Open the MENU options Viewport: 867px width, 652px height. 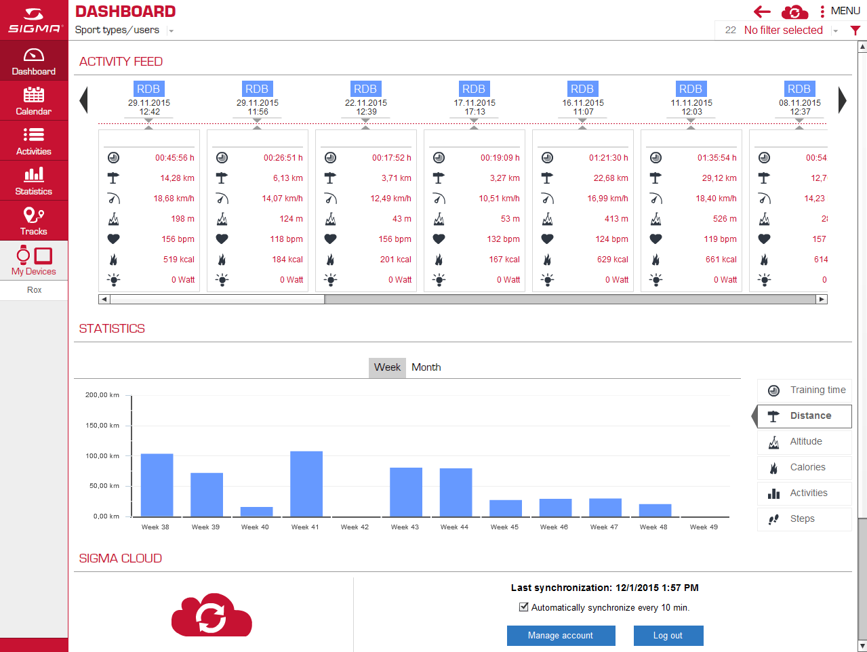[x=839, y=11]
